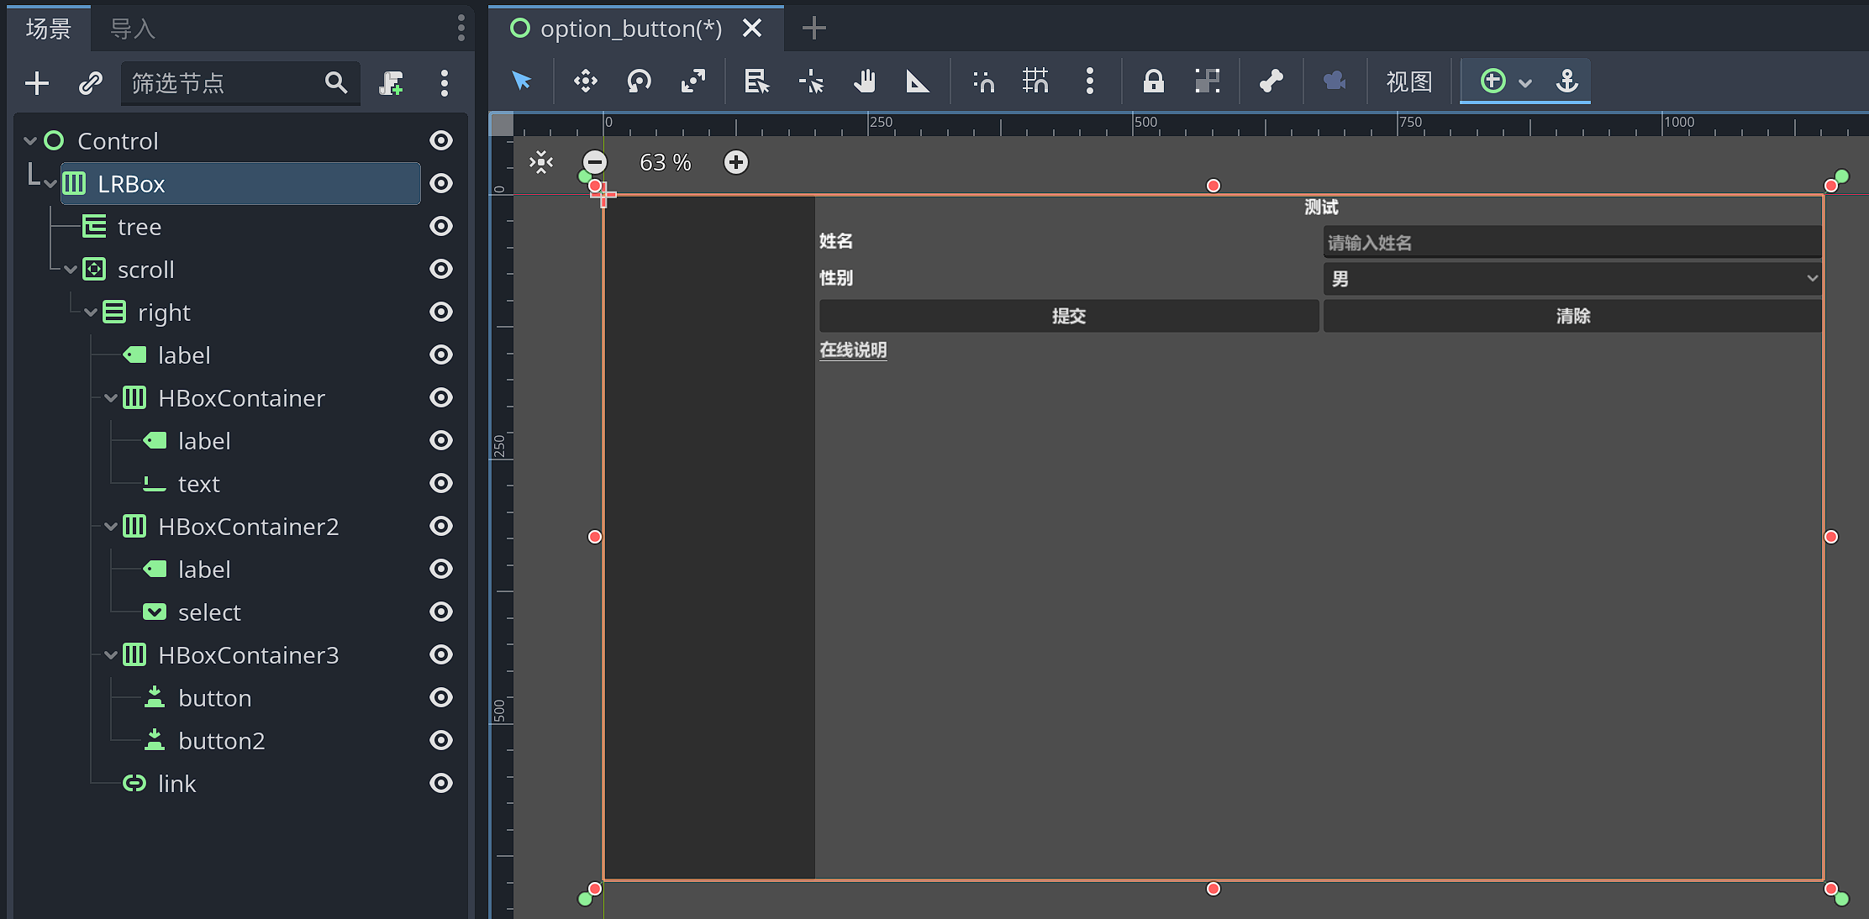
Task: Toggle visibility of HBoxContainer node
Action: 441,397
